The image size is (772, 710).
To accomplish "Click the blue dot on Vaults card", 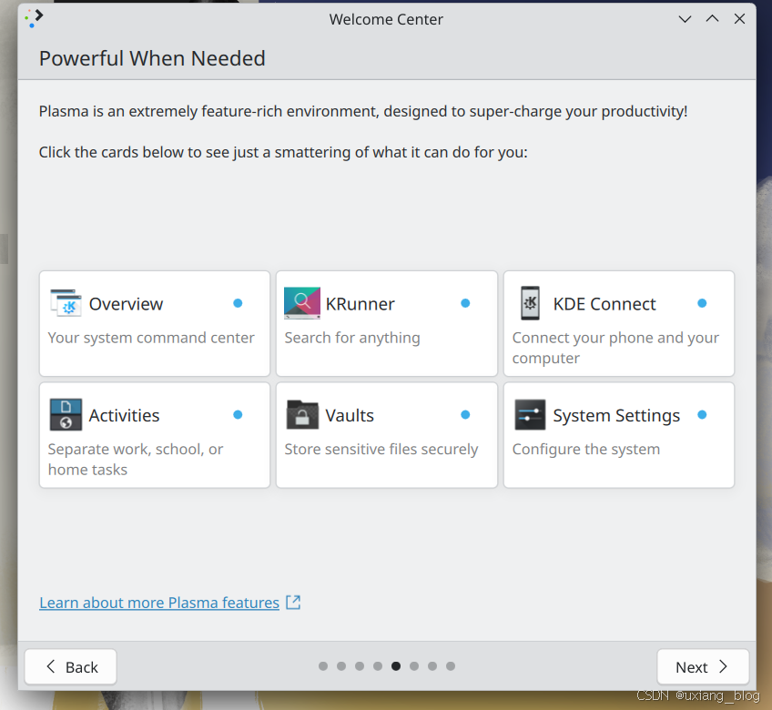I will (465, 414).
